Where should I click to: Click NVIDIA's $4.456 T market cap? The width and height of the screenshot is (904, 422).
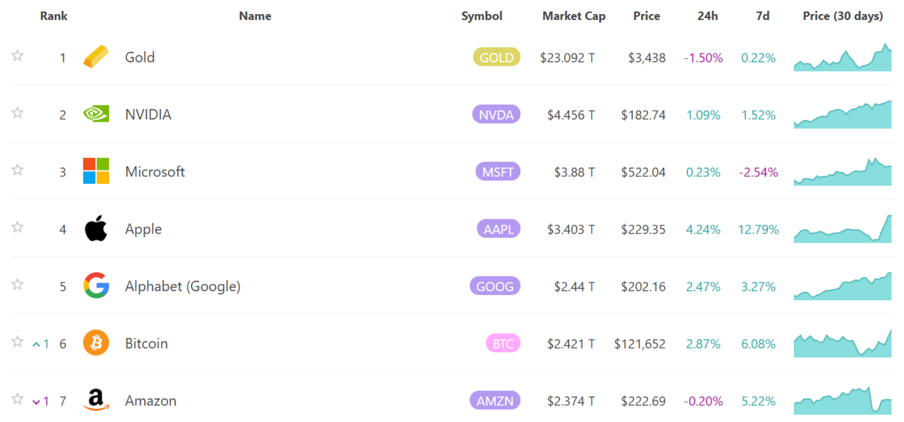pos(571,115)
